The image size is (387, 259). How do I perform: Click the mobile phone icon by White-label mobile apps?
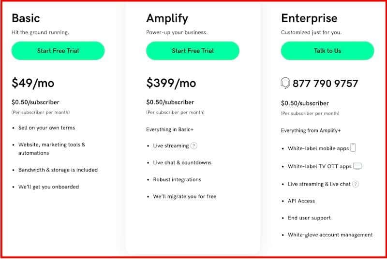353,148
